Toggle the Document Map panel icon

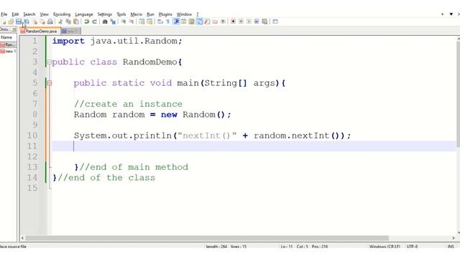point(192,21)
